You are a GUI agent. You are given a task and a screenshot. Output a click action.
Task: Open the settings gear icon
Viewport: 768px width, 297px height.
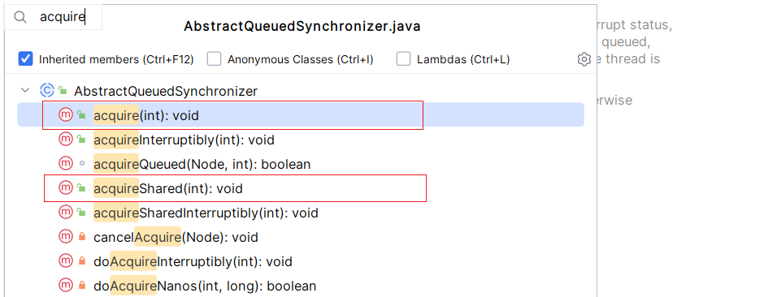click(x=584, y=60)
